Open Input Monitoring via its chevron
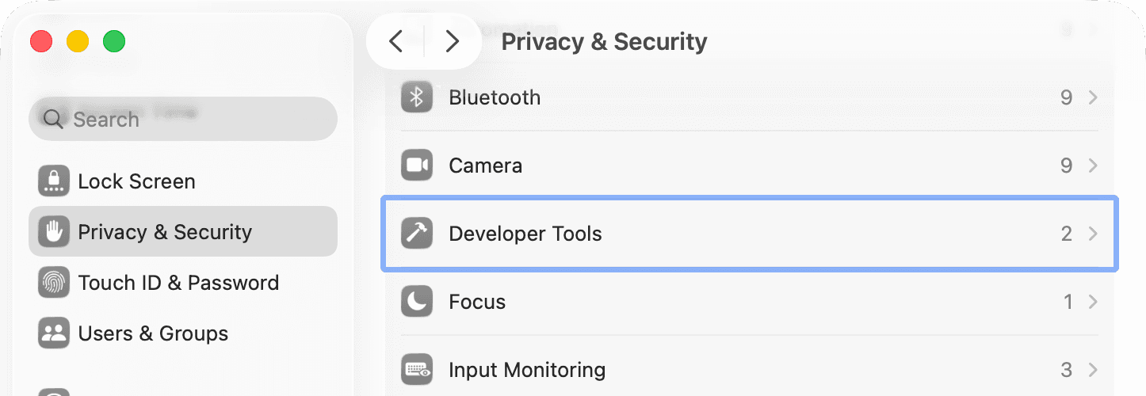 pos(1093,370)
